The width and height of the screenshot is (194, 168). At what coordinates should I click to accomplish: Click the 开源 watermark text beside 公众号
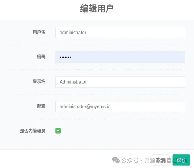click(150, 160)
